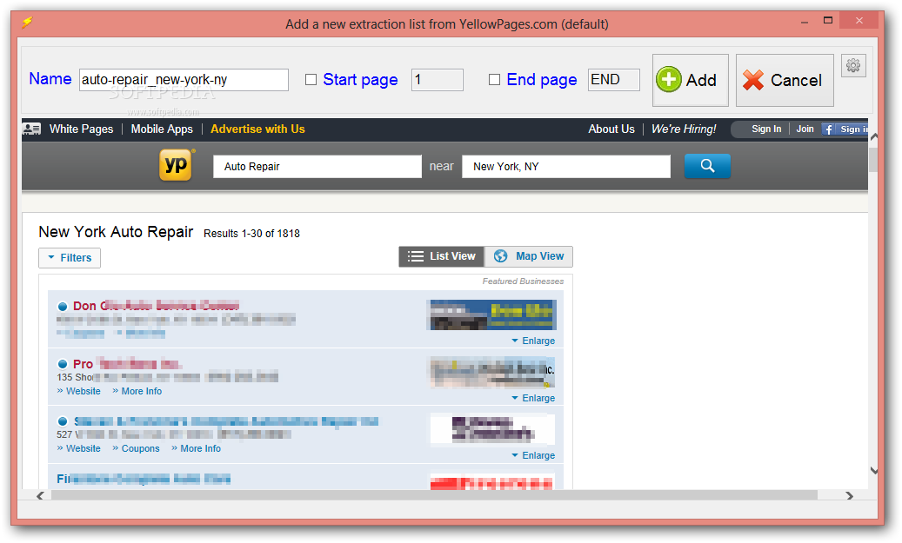Click the blue dot beside Pro listing
The image size is (902, 543).
[x=63, y=364]
